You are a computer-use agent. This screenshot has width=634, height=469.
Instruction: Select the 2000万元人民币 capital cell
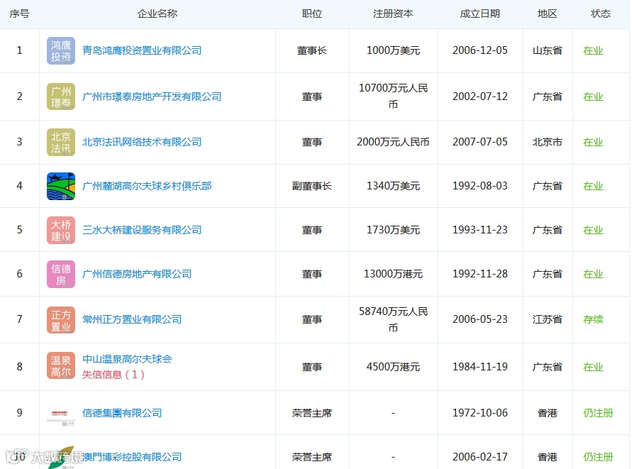394,142
